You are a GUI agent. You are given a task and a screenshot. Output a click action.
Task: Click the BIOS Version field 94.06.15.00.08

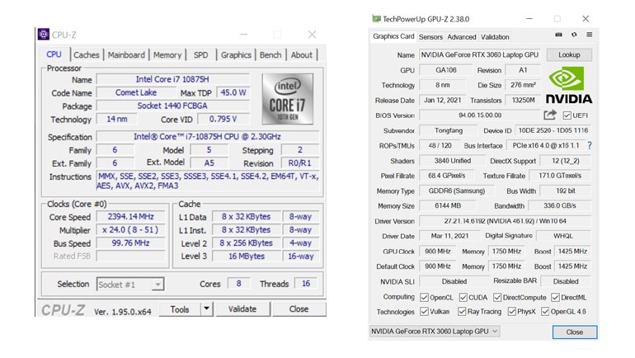point(480,115)
